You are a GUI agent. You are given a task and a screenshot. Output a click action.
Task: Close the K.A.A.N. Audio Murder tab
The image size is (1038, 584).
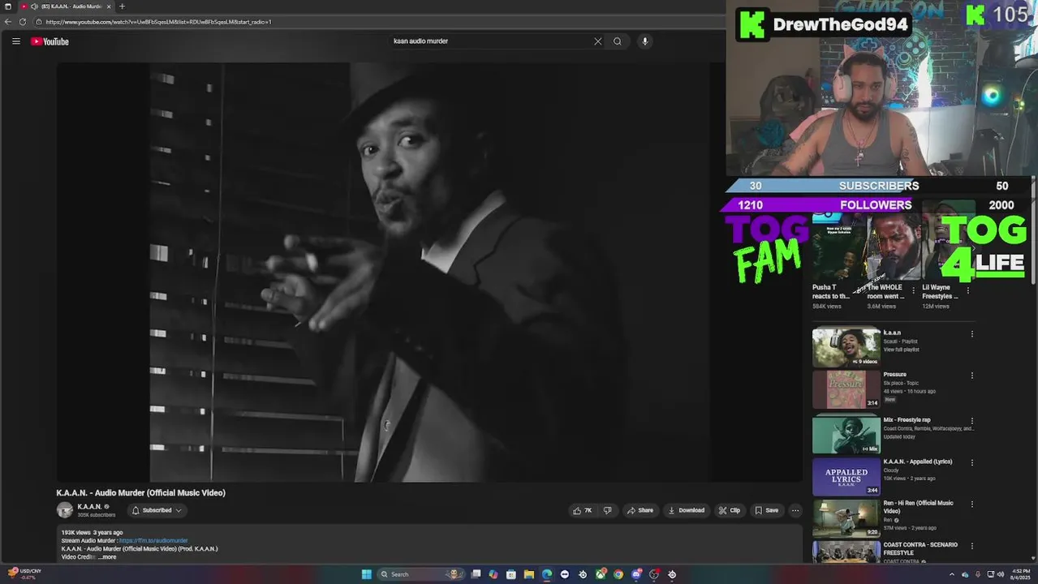[109, 6]
